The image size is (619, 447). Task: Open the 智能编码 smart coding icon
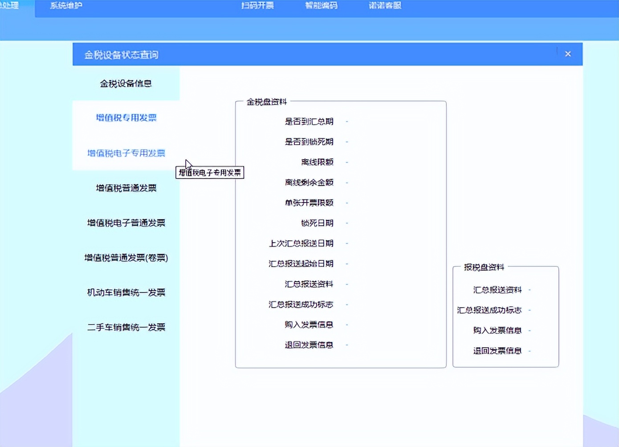pyautogui.click(x=321, y=5)
